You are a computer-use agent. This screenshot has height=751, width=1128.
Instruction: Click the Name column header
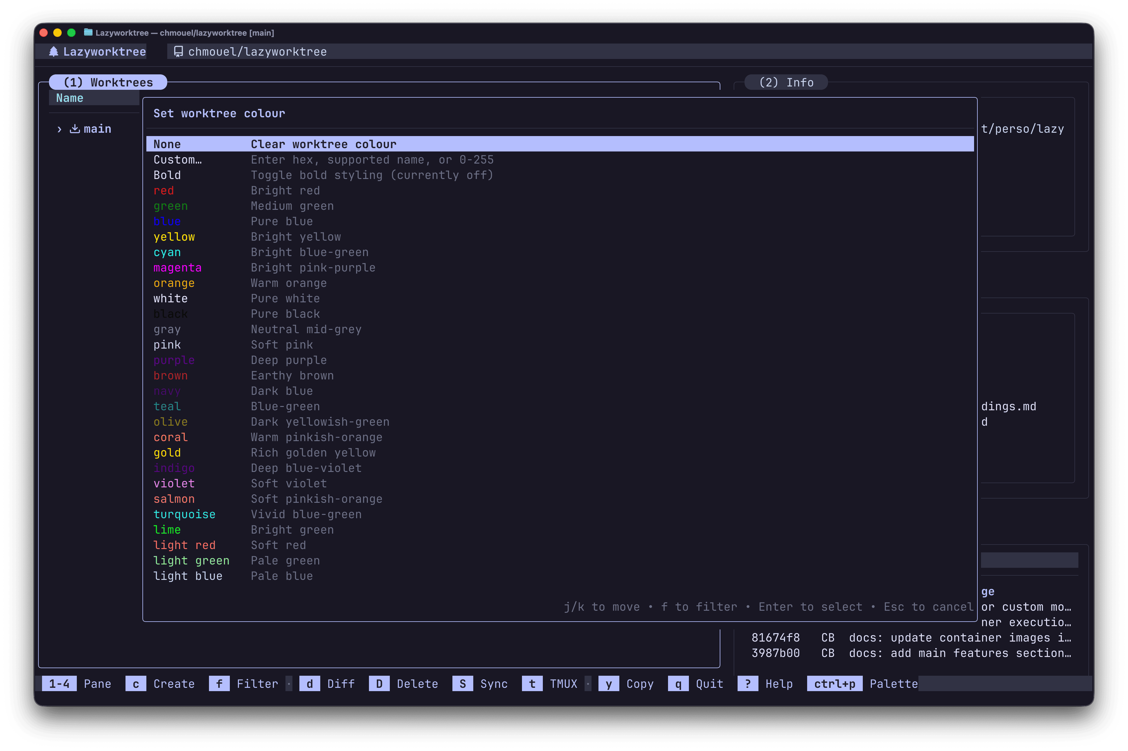(x=70, y=98)
